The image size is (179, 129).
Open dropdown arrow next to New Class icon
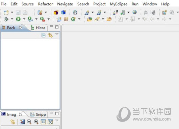click(79, 19)
